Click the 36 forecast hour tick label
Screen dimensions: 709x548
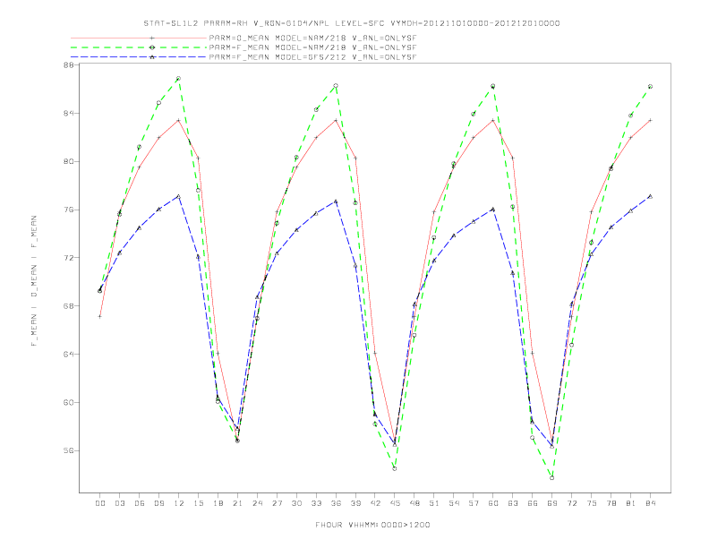point(336,503)
